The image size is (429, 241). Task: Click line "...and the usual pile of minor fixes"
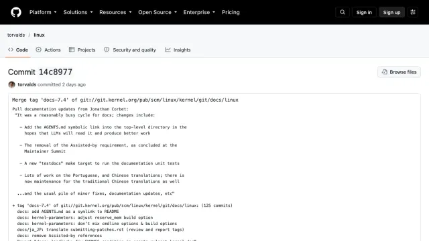[96, 193]
